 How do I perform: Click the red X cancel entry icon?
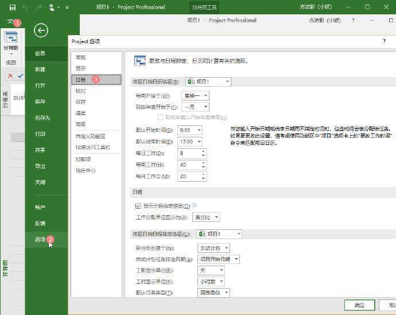(x=10, y=76)
